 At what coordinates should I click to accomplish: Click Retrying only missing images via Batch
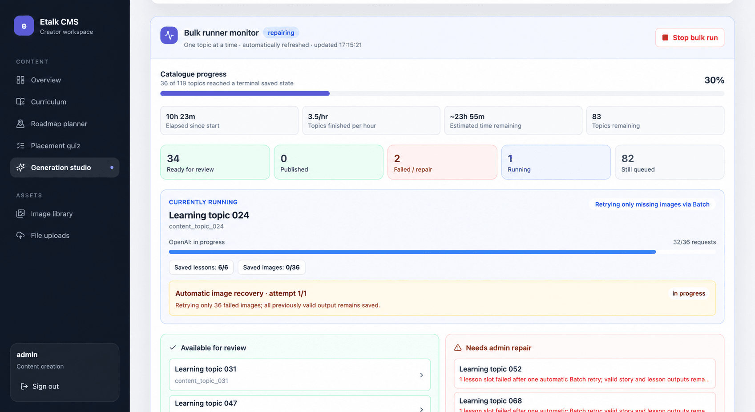tap(652, 204)
